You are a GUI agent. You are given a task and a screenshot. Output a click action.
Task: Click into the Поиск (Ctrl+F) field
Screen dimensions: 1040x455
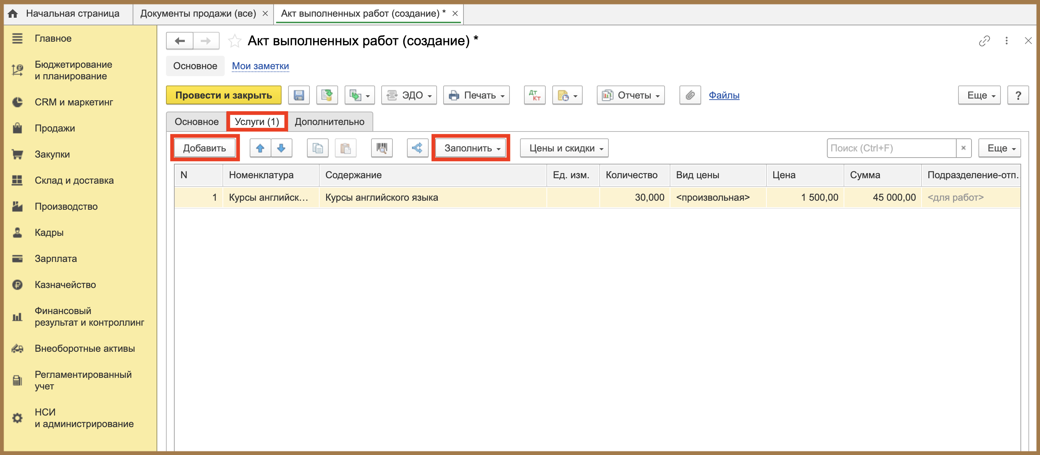(x=891, y=148)
